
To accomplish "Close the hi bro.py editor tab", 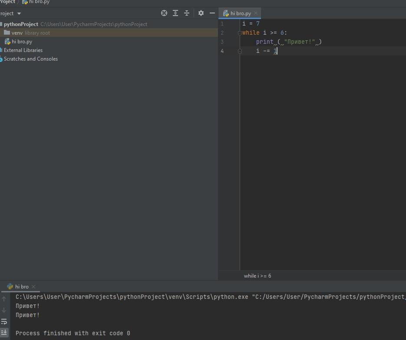I will click(256, 13).
